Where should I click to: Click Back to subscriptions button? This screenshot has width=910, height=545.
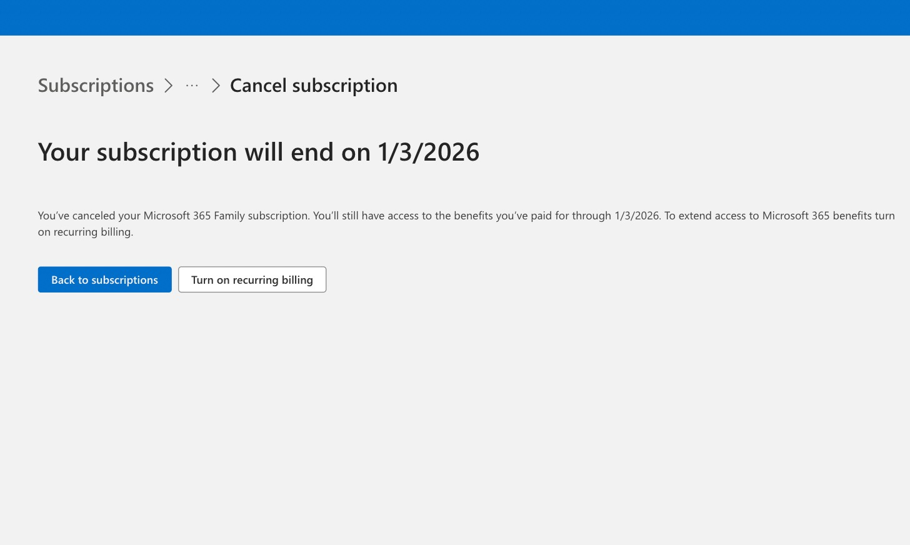[x=104, y=279]
